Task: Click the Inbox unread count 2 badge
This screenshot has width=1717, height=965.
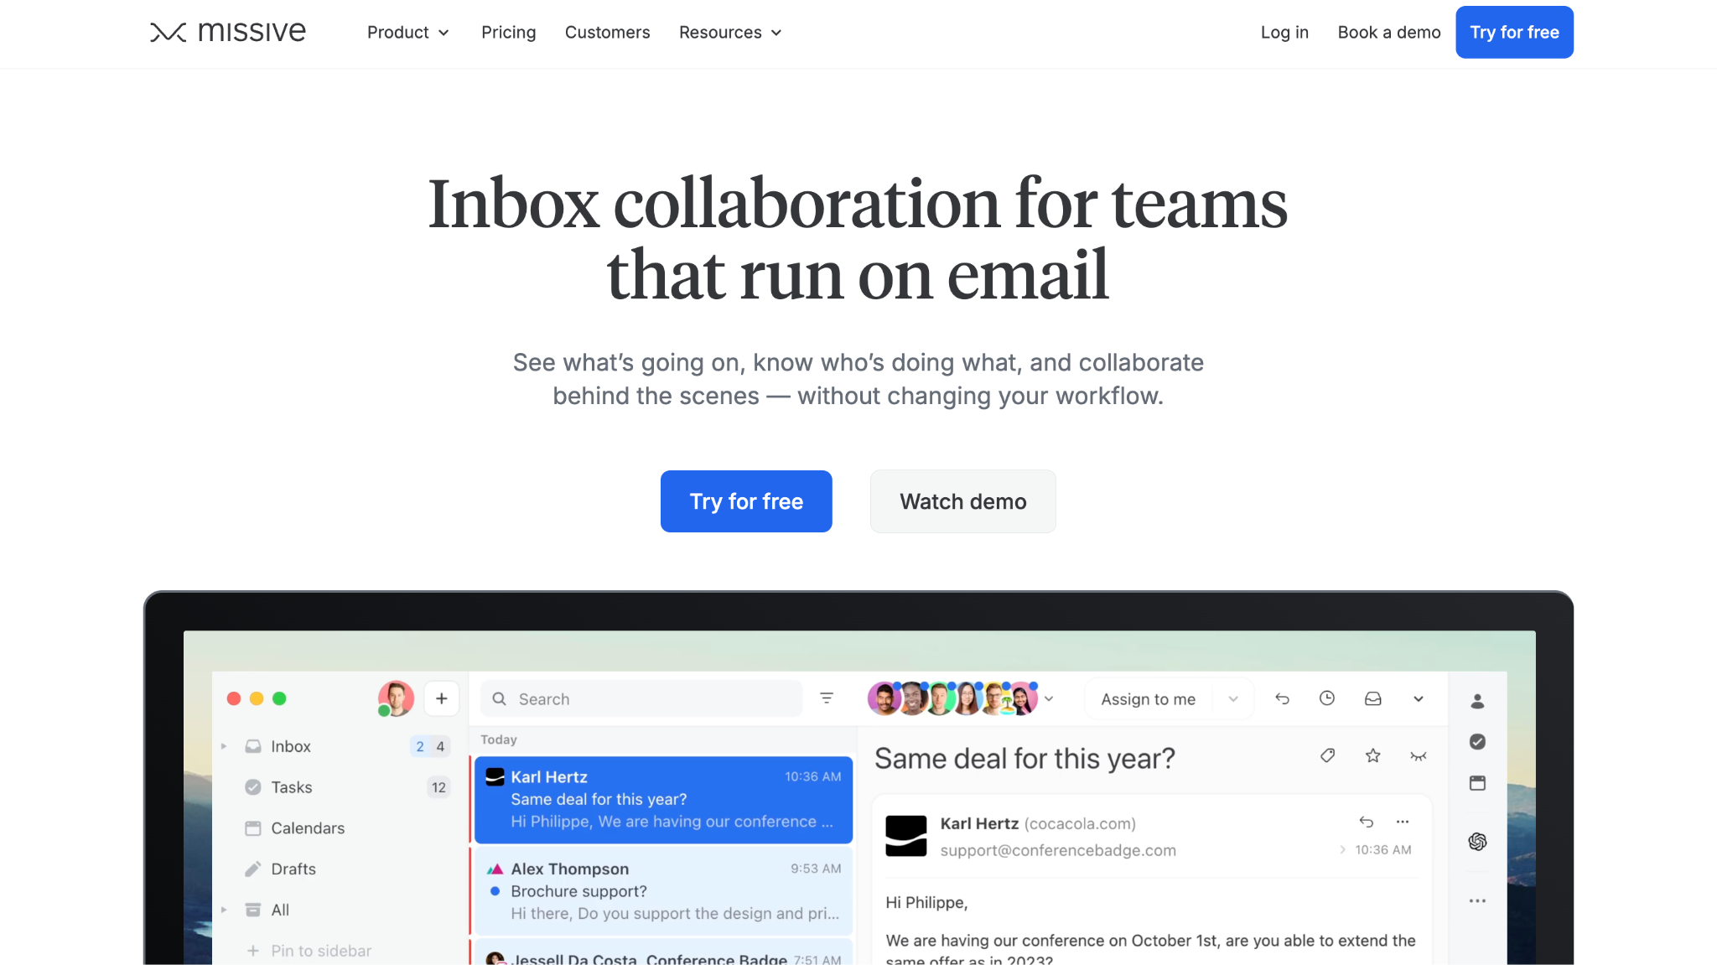Action: 420,746
